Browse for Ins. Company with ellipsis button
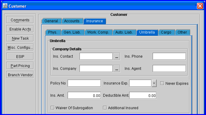Image resolution: width=206 pixels, height=115 pixels. click(x=116, y=69)
